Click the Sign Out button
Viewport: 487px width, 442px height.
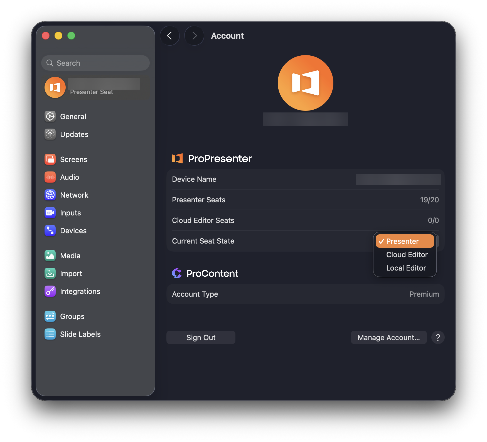click(x=201, y=337)
